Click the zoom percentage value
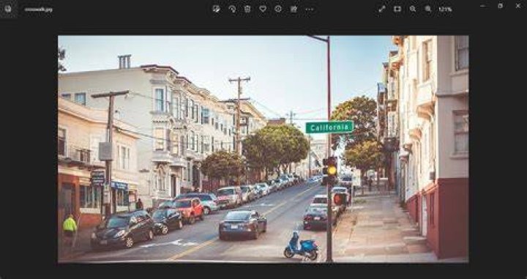Viewport: 527px width, 279px height. (x=445, y=10)
